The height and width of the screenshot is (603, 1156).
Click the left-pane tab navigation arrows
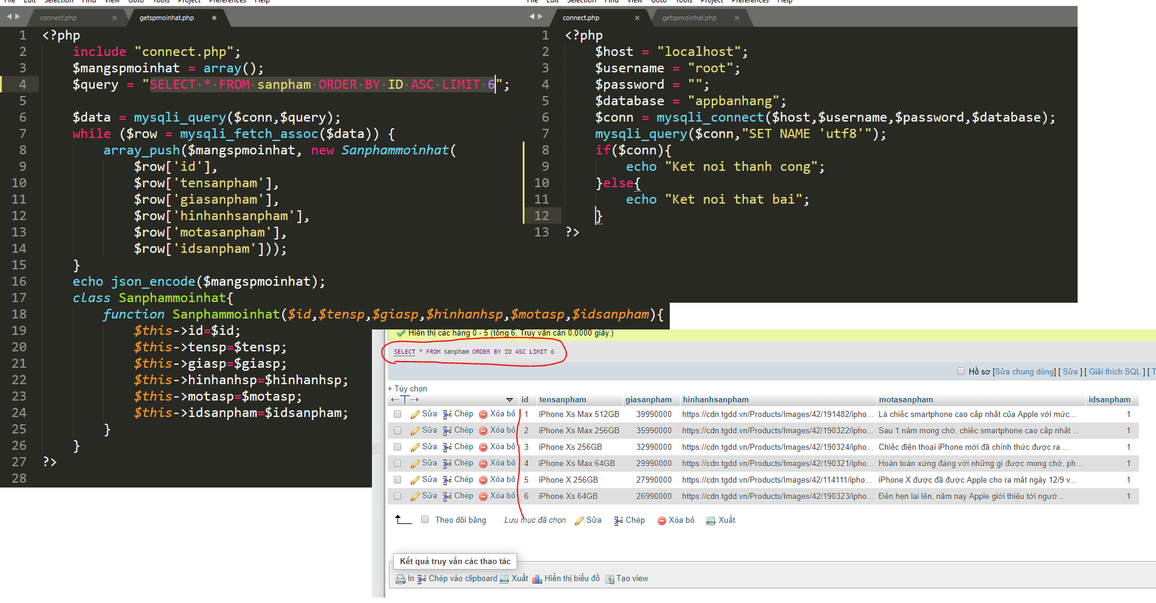13,17
